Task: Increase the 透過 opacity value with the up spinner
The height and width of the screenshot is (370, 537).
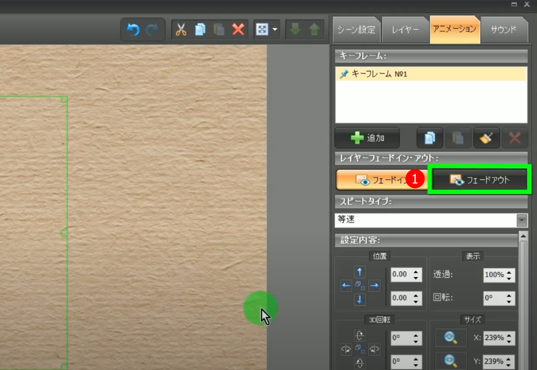Action: (509, 272)
